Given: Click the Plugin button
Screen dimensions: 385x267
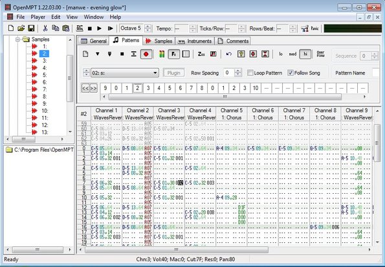Looking at the screenshot, I should coord(173,73).
